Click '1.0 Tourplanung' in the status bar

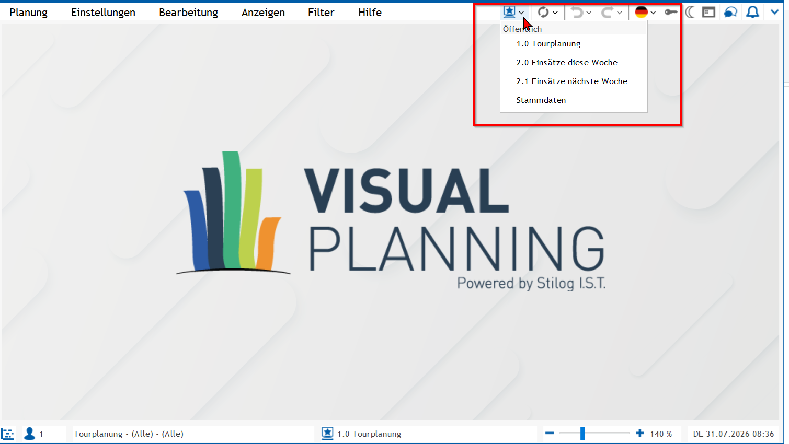pyautogui.click(x=369, y=434)
